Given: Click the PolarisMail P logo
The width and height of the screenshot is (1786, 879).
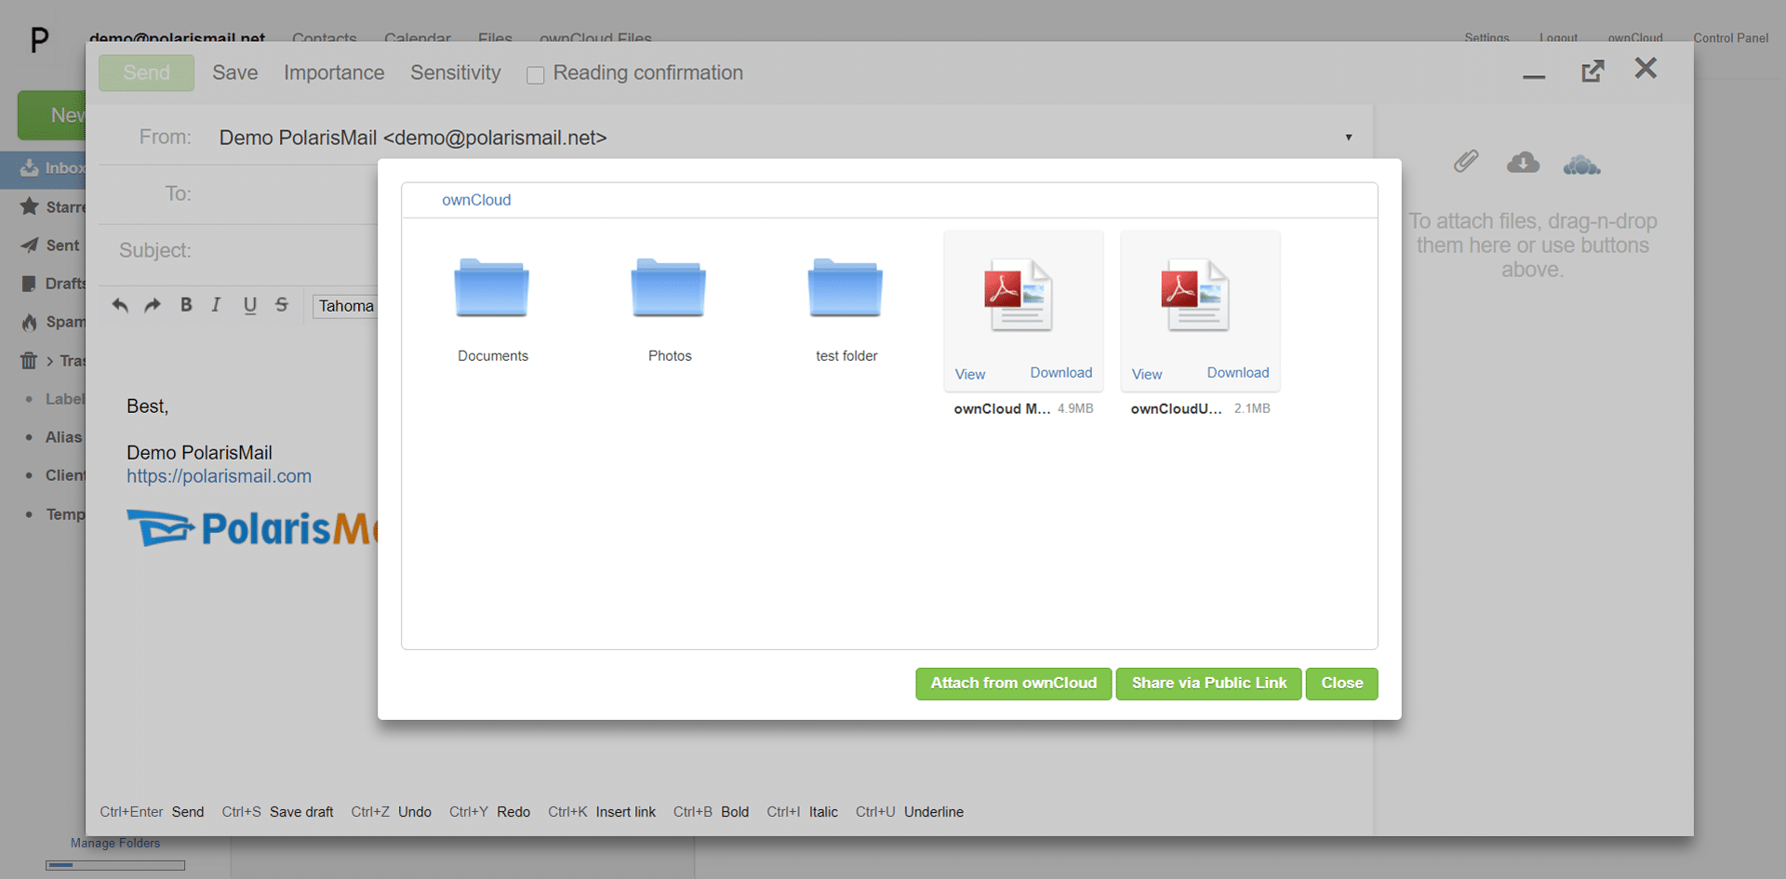Looking at the screenshot, I should point(39,39).
